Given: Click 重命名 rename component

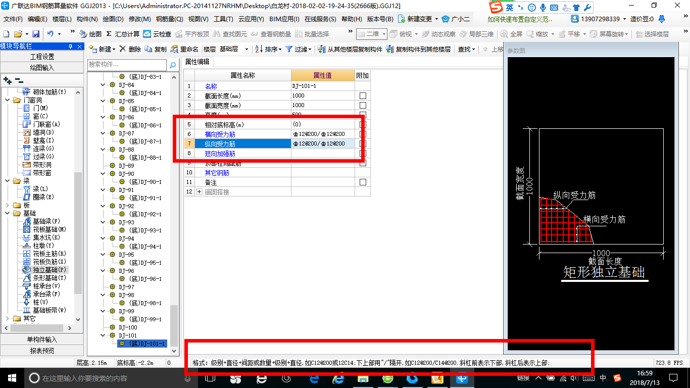Looking at the screenshot, I should click(184, 49).
